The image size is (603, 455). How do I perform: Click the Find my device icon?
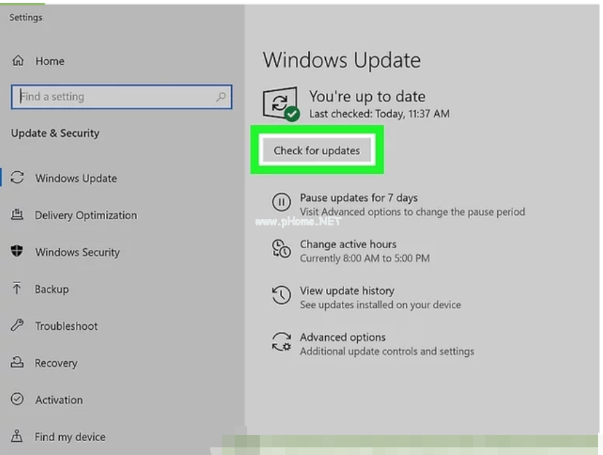tap(17, 437)
